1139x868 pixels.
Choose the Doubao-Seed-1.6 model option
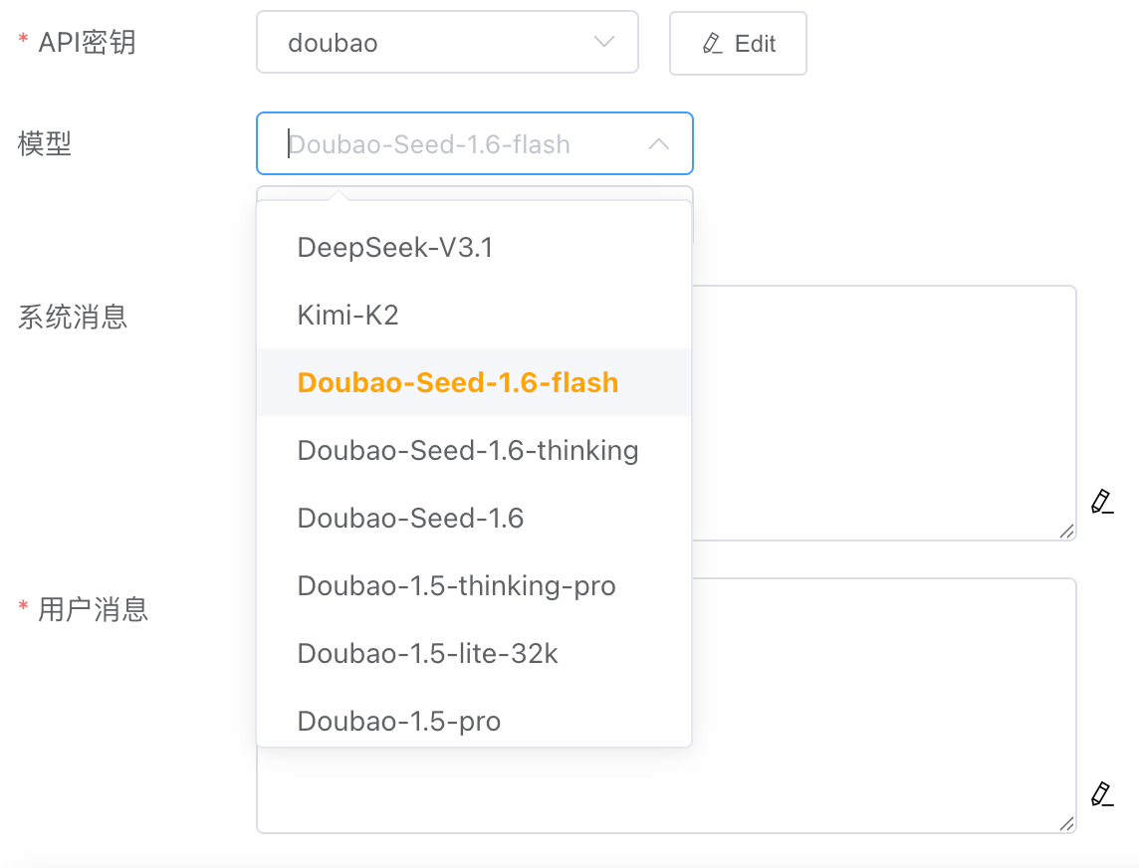coord(410,519)
